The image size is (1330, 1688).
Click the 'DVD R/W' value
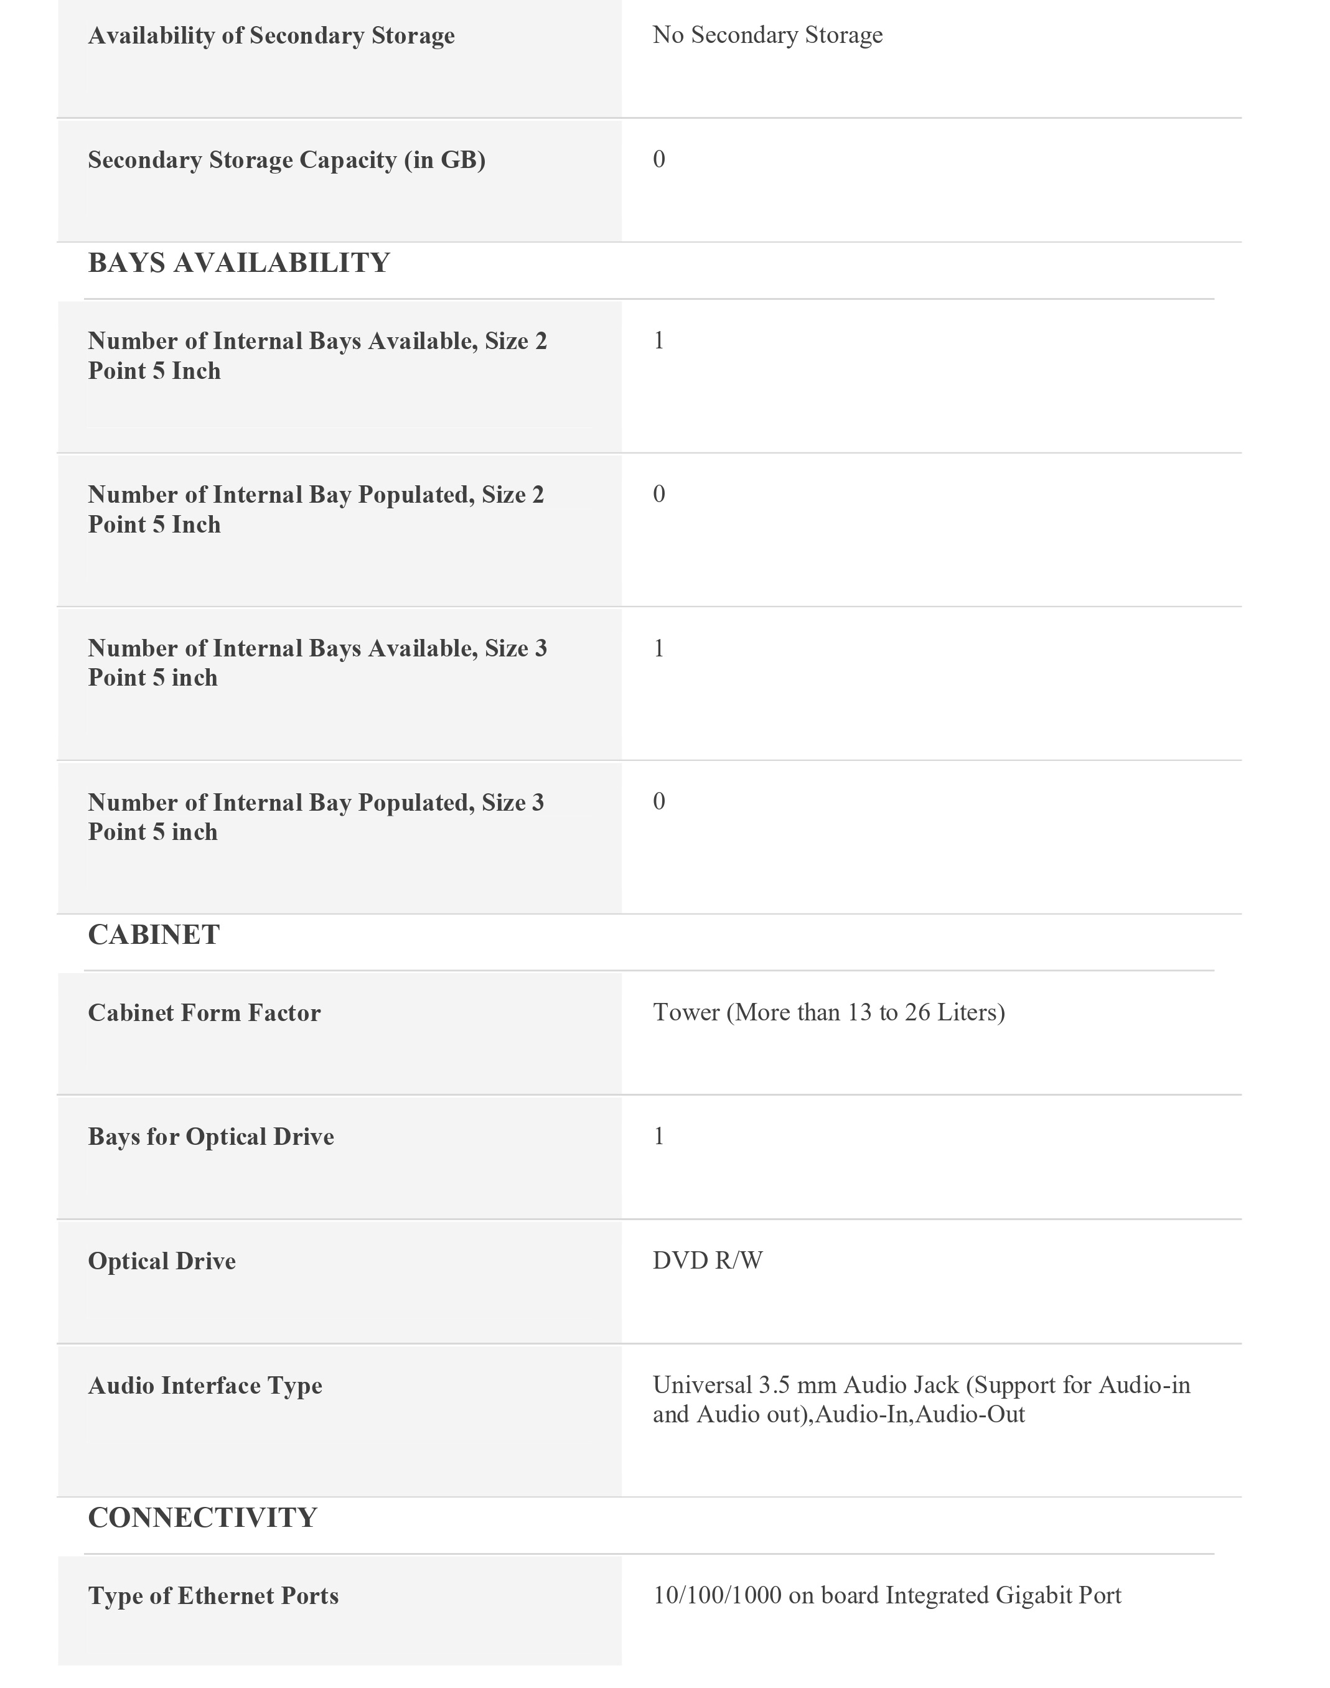click(707, 1260)
